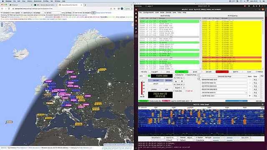This screenshot has width=267, height=150.
Task: Toggle the Hold Tx Freq checkbox
Action: tap(191, 75)
